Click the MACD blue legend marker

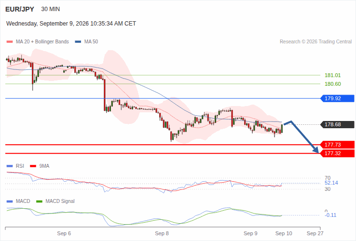(10, 201)
